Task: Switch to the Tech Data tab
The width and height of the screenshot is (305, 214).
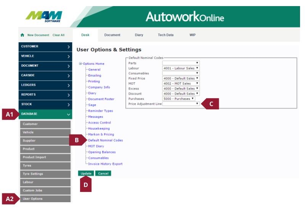Action: point(165,35)
